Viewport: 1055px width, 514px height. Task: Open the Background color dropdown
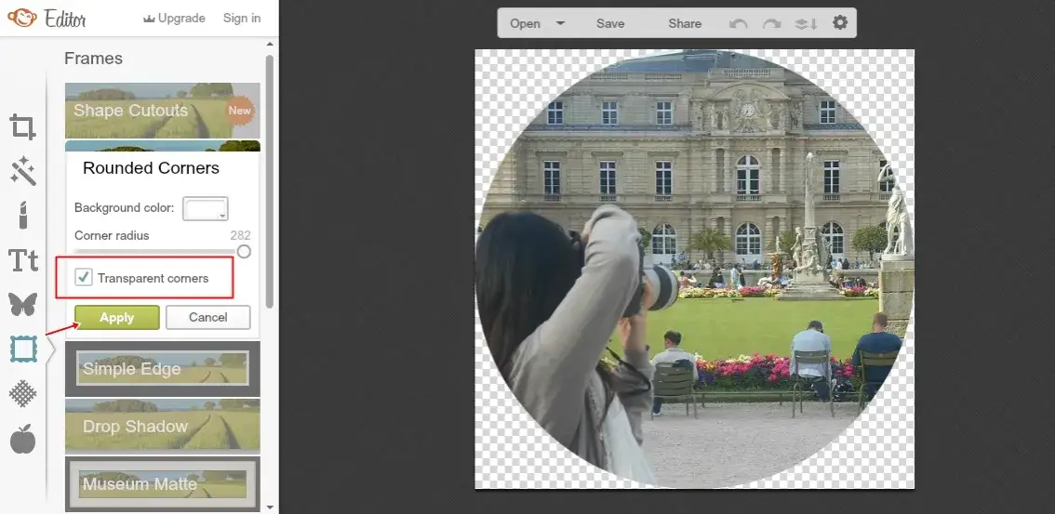[x=206, y=209]
